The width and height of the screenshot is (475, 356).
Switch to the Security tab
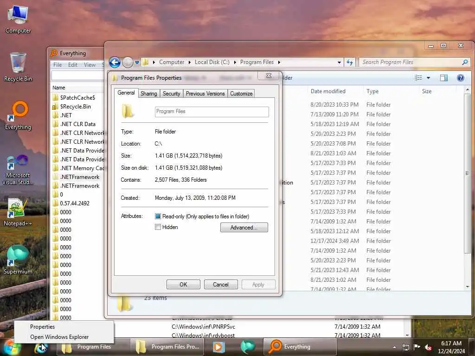click(x=172, y=94)
